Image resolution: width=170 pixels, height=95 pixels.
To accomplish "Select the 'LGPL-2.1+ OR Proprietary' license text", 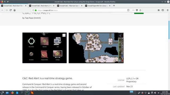I will pos(132,80).
